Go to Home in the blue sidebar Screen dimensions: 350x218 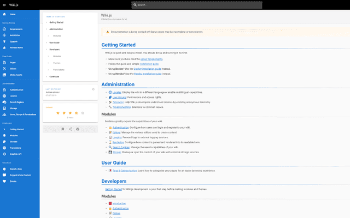click(x=13, y=14)
